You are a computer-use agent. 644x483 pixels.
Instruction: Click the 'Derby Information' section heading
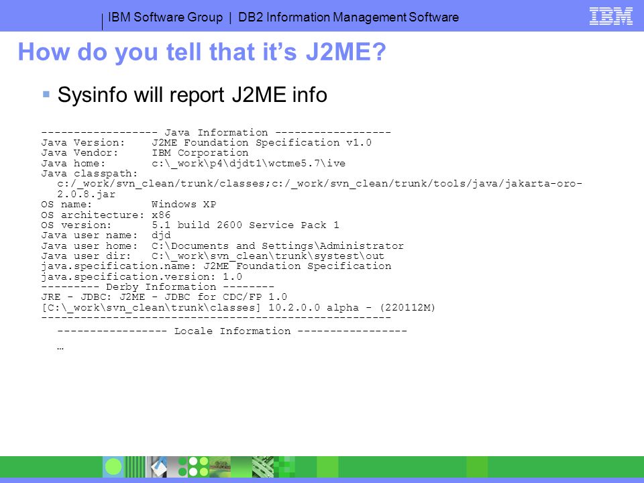[x=158, y=286]
